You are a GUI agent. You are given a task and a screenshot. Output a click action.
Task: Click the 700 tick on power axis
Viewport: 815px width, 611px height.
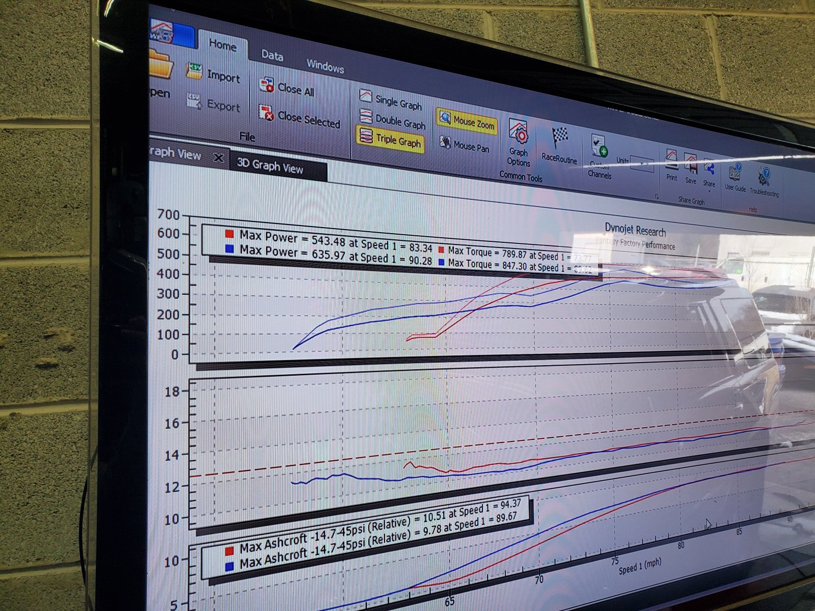169,215
